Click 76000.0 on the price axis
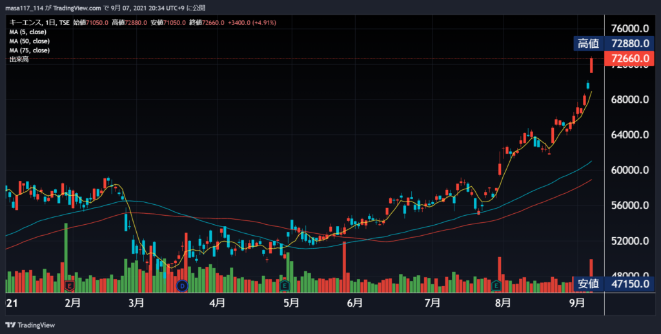 pyautogui.click(x=630, y=28)
